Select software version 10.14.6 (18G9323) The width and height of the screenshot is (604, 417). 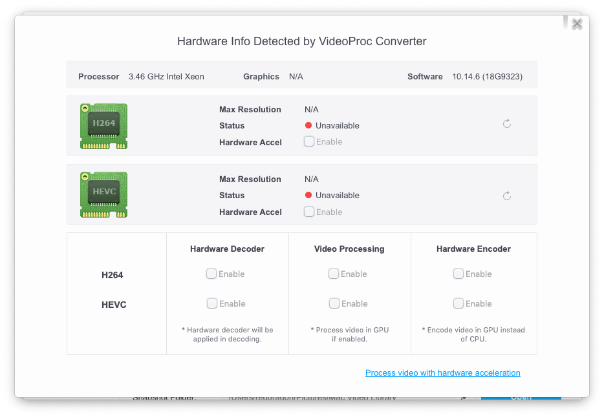488,76
